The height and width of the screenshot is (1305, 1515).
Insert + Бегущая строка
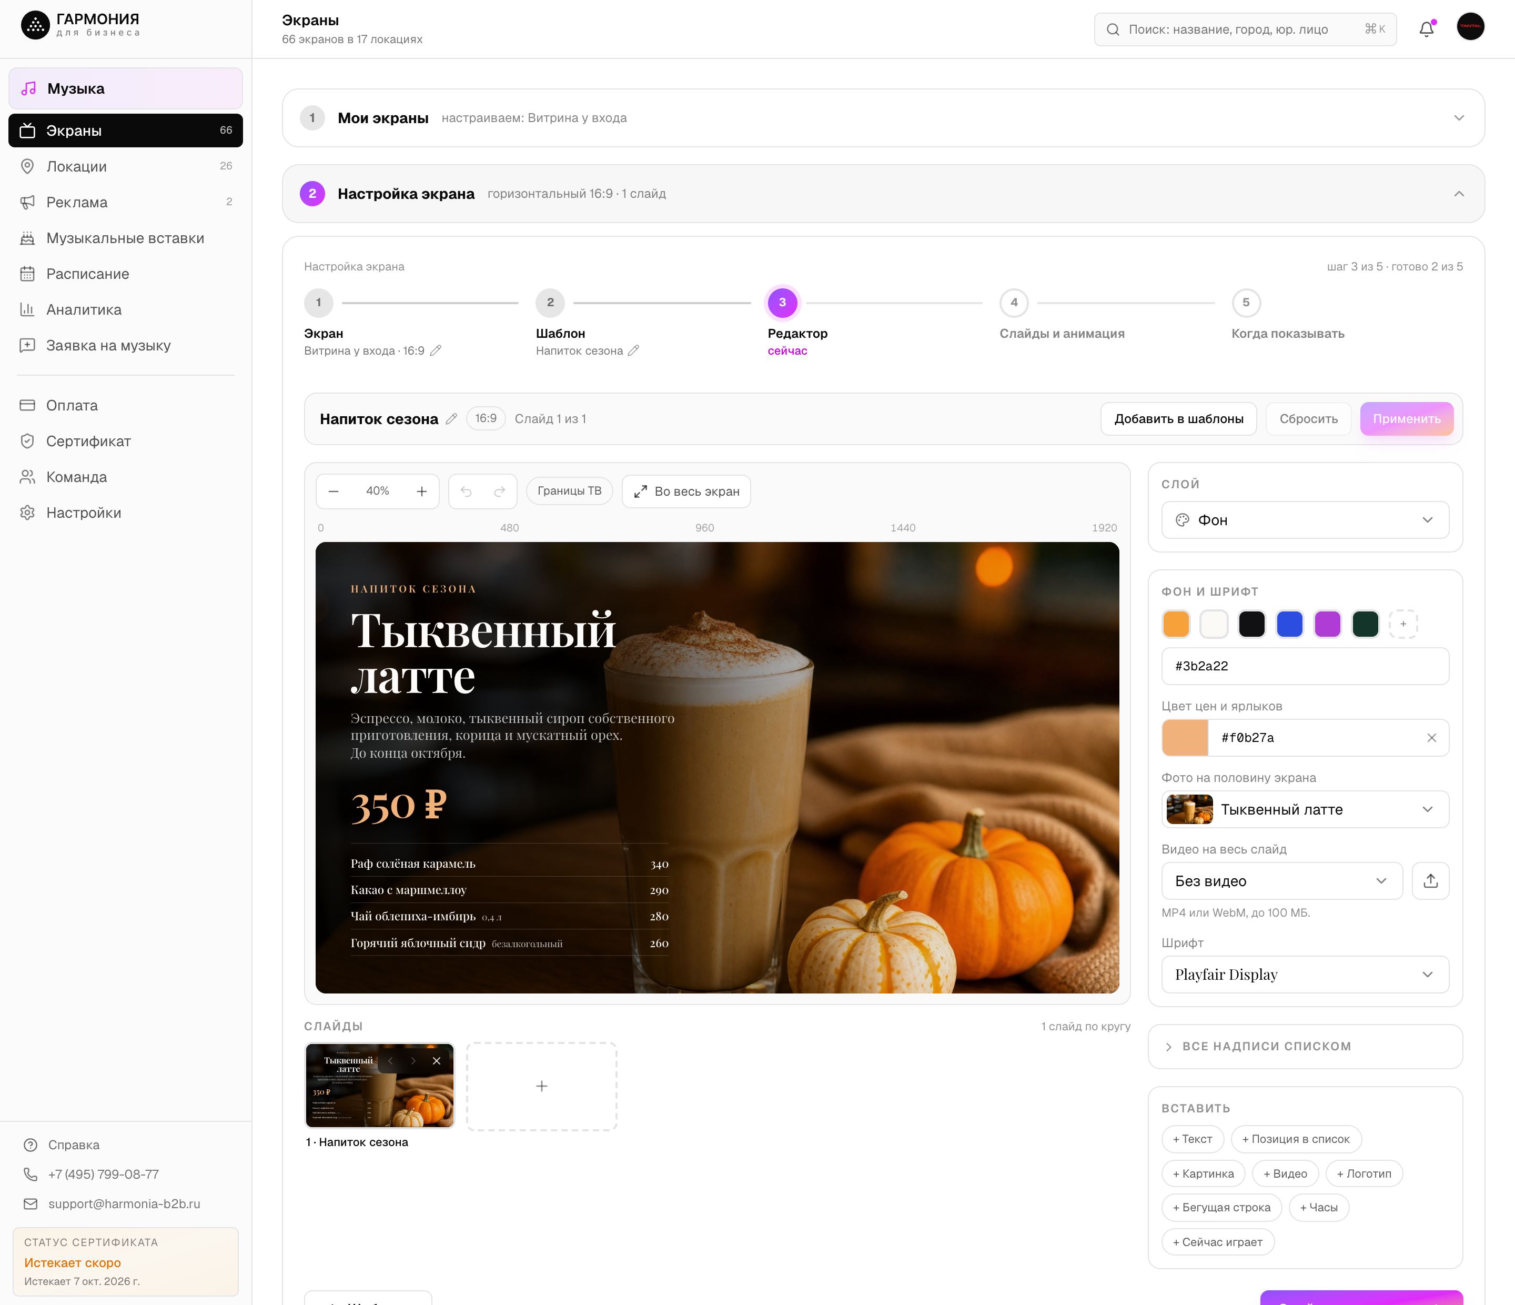pos(1221,1208)
